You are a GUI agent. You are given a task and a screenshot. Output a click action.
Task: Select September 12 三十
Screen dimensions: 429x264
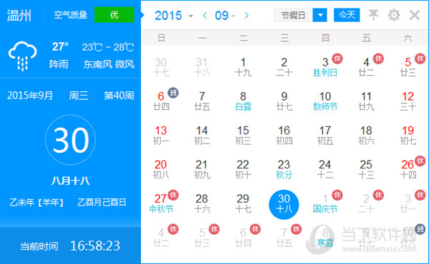(408, 101)
